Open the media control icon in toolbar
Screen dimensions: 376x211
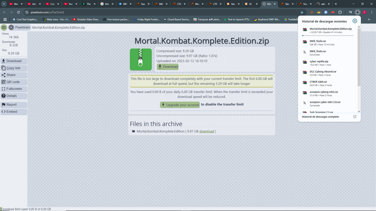coord(350,12)
